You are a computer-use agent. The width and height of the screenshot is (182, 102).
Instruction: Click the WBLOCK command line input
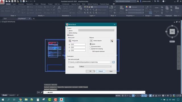point(94,92)
